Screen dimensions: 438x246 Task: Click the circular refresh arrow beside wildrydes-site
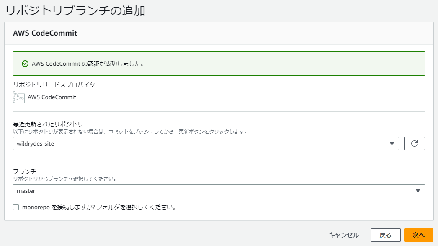click(414, 143)
